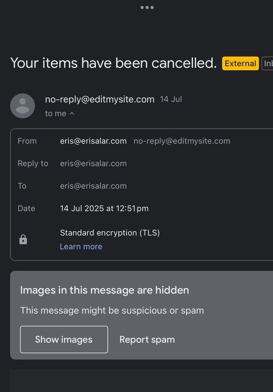Click the From address eris@erisalar.com
This screenshot has width=273, height=392.
point(93,141)
